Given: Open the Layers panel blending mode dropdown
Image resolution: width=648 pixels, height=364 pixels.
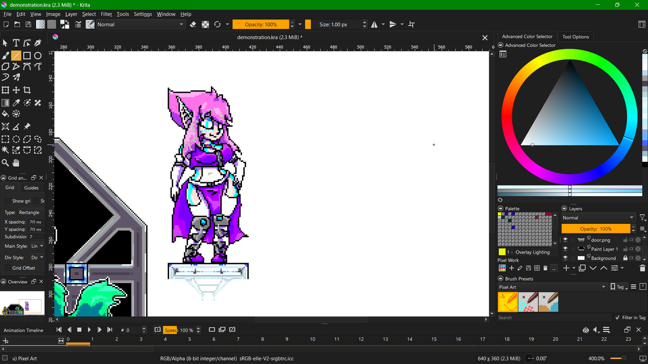Looking at the screenshot, I should coord(598,218).
